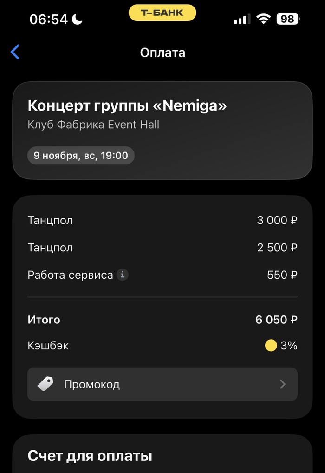325x473 pixels.
Task: Tap the Оплата page title
Action: pyautogui.click(x=162, y=53)
